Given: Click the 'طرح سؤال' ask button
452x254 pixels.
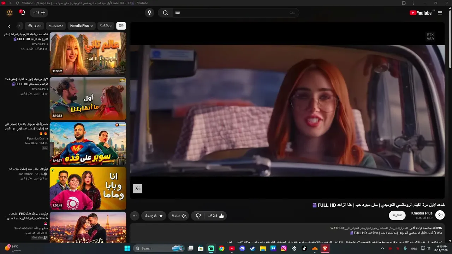Looking at the screenshot, I should [154, 216].
